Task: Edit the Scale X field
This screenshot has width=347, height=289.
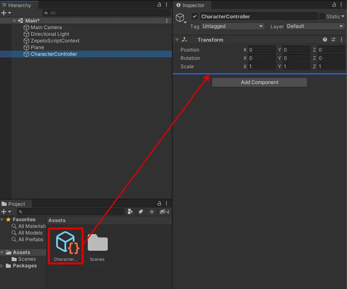Action: (262, 67)
